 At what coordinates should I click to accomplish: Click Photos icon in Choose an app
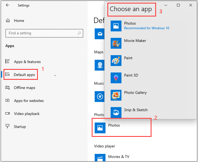click(116, 26)
